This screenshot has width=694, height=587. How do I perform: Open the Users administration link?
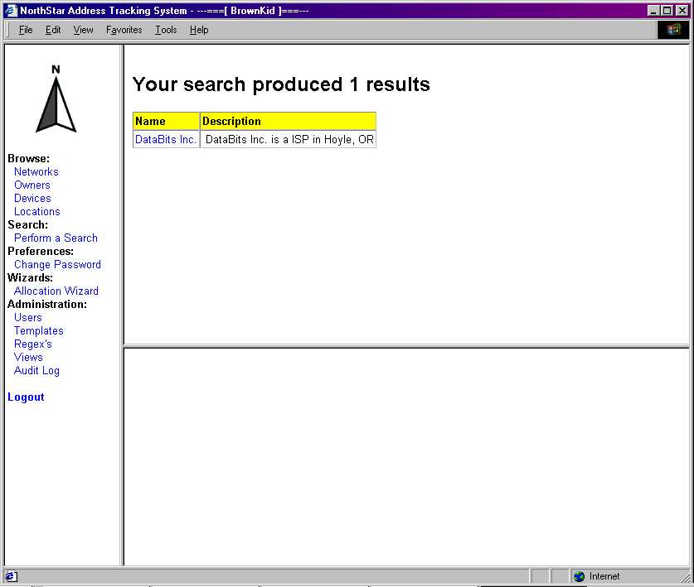coord(28,317)
